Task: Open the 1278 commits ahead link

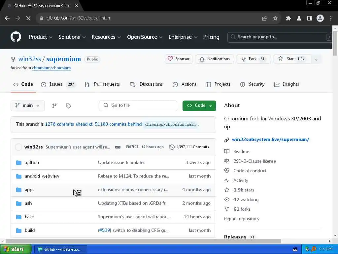Action: [x=69, y=124]
